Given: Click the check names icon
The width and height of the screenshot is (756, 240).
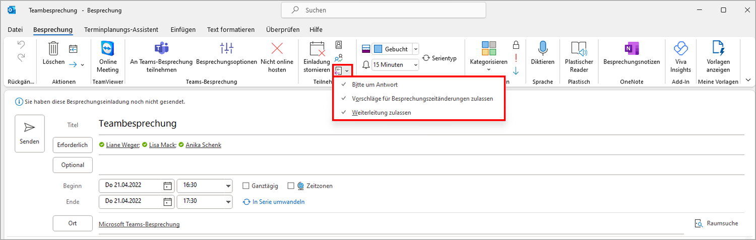Looking at the screenshot, I should click(339, 58).
